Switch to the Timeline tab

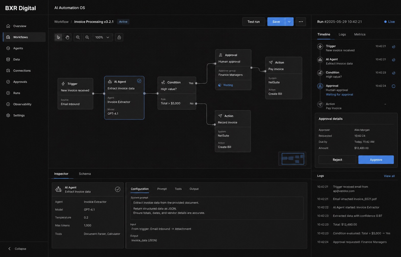[324, 34]
